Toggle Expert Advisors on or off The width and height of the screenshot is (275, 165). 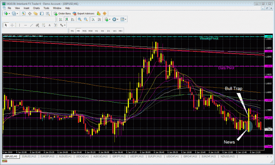84,14
